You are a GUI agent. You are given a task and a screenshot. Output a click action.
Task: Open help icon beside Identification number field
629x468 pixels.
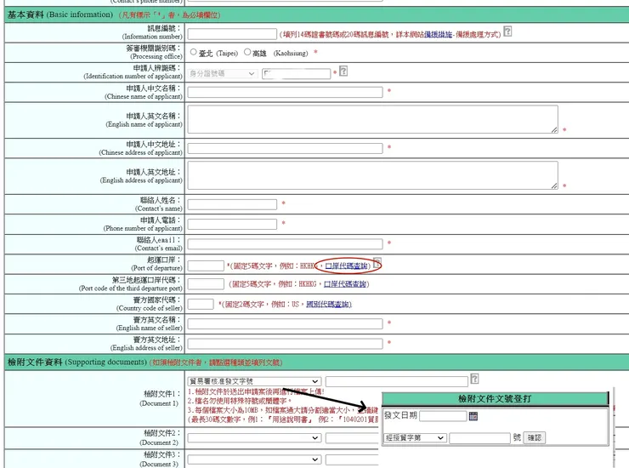click(343, 71)
